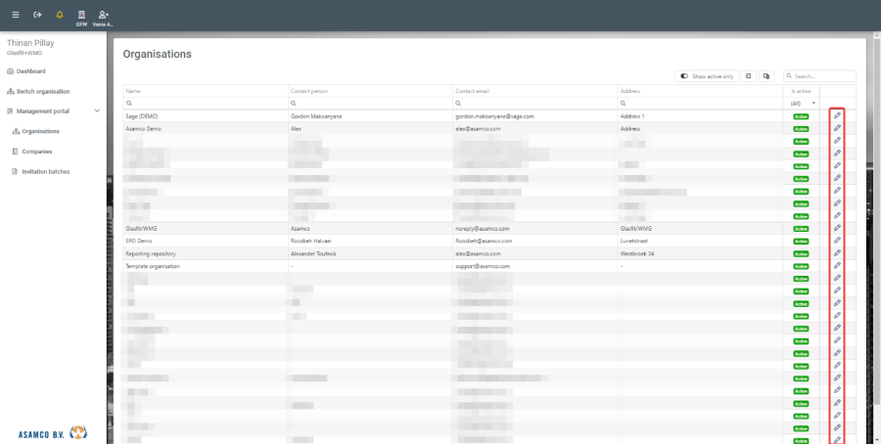Click edit pencil for Asamco Demo row
The image size is (881, 444).
click(837, 128)
